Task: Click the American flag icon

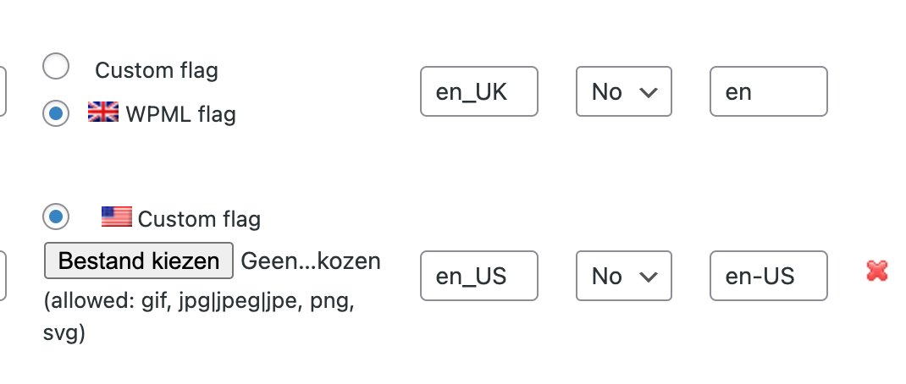Action: coord(116,217)
